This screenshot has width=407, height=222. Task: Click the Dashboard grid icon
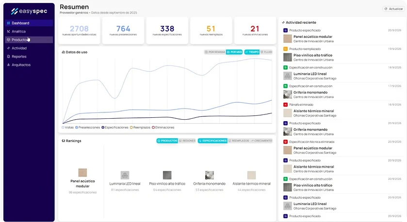(x=9, y=23)
